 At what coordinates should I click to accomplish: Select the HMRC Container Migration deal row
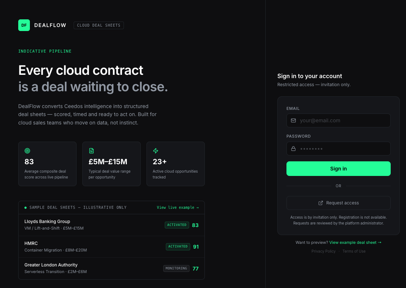[111, 247]
